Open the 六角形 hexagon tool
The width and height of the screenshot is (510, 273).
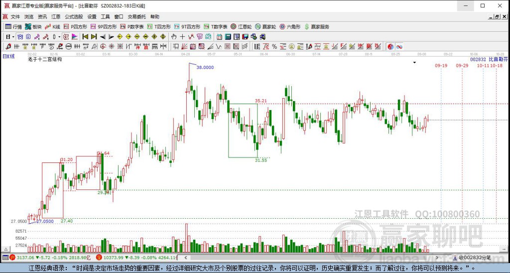290,27
